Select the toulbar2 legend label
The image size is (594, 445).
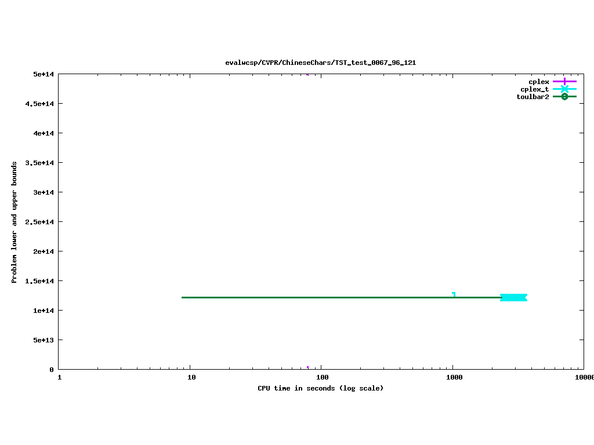(533, 97)
